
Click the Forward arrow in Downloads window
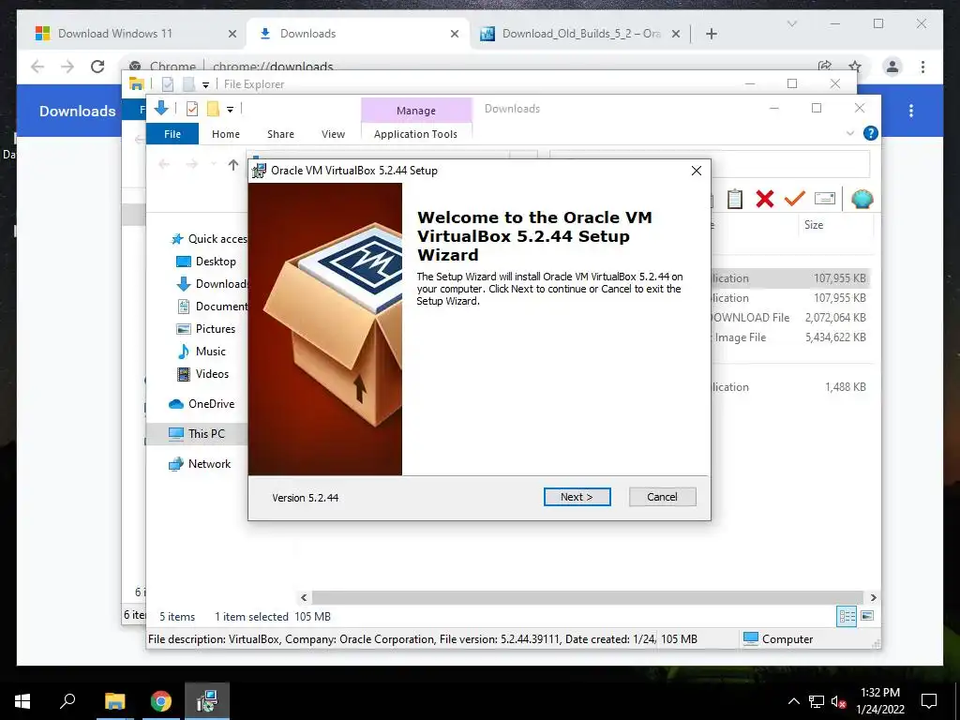191,164
